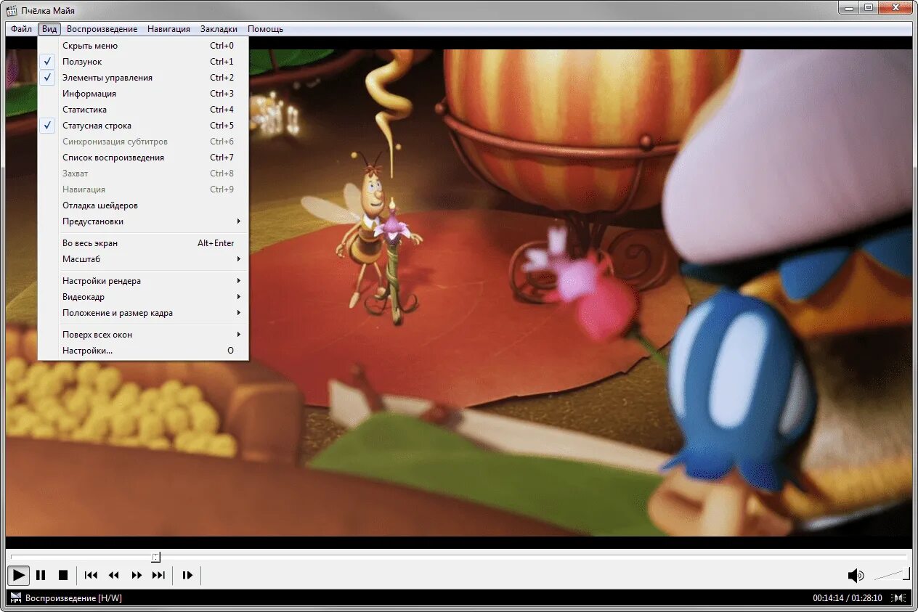Enable the Информация panel
Viewport: 918px width, 612px height.
tap(143, 94)
